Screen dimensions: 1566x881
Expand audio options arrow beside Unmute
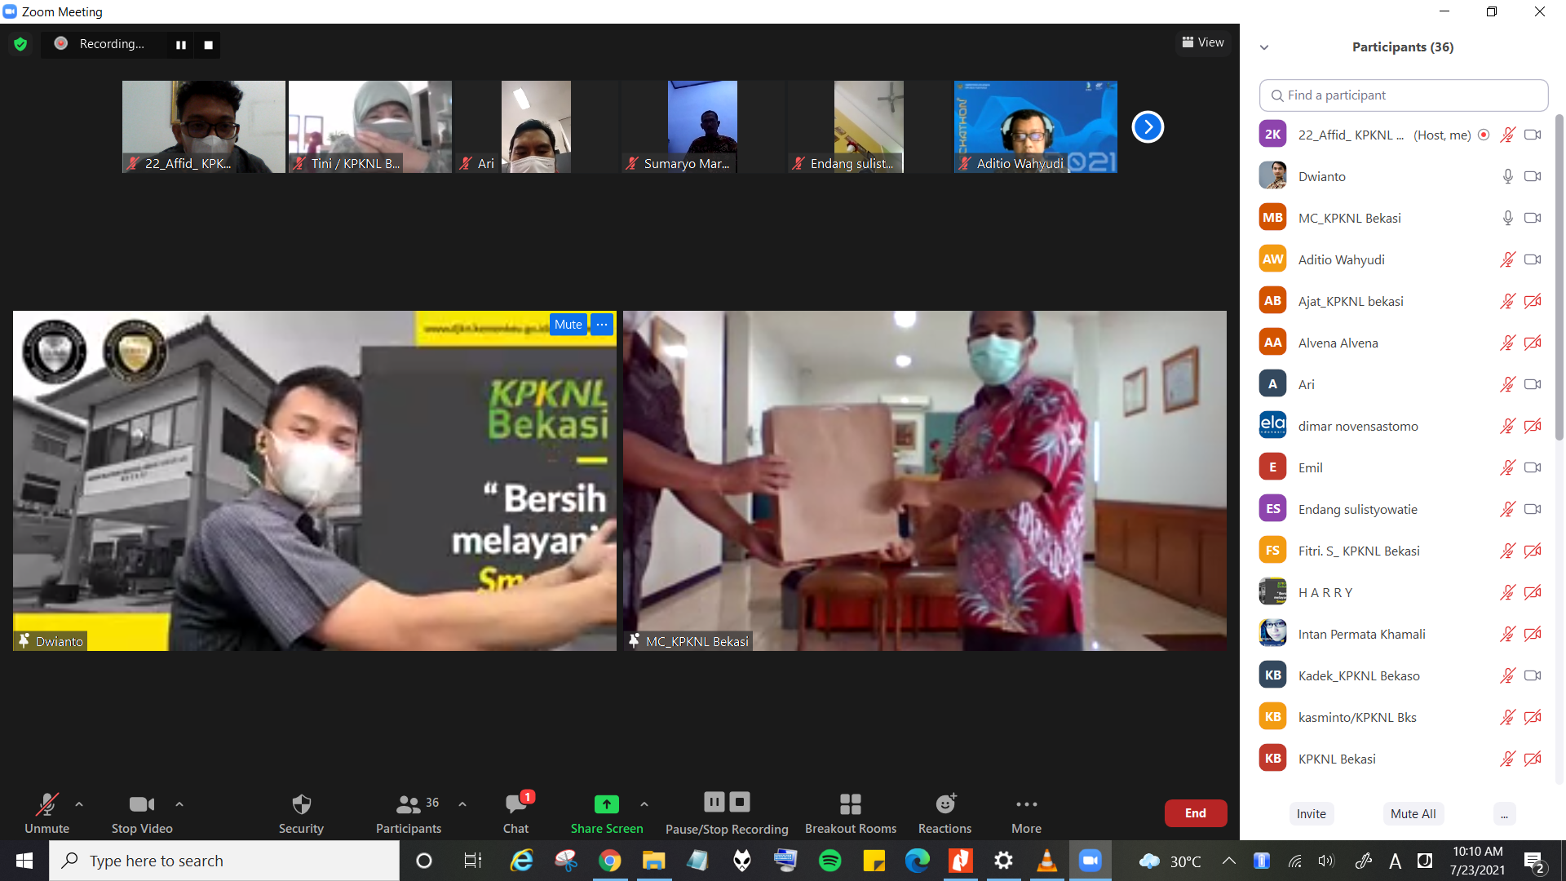click(79, 804)
